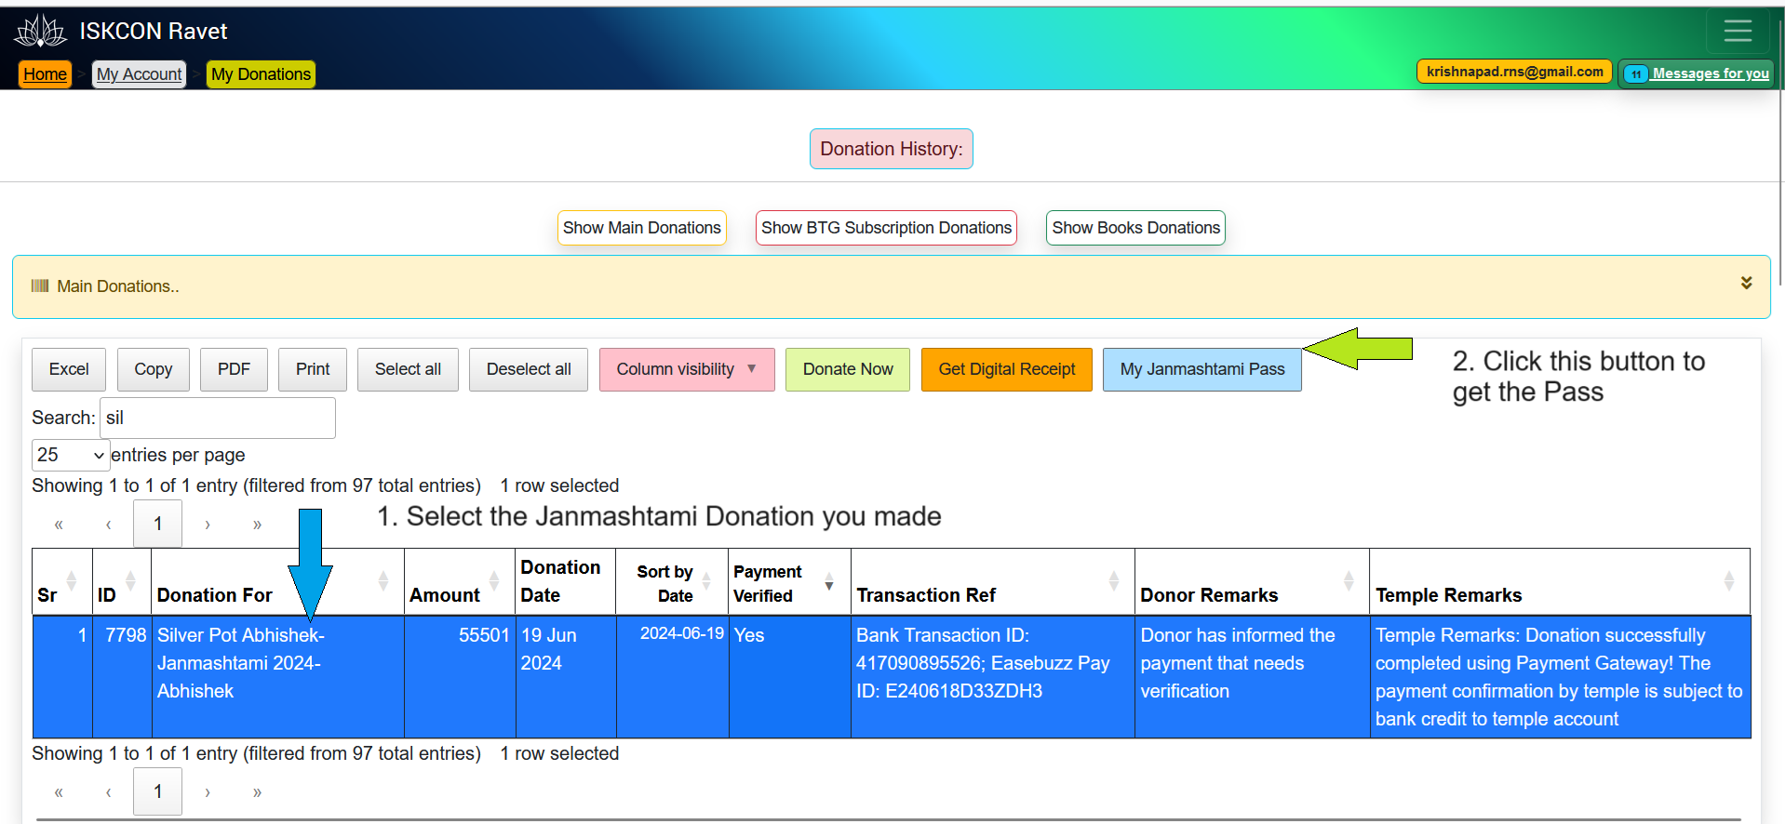1785x824 pixels.
Task: Go to Home breadcrumb
Action: tap(45, 73)
